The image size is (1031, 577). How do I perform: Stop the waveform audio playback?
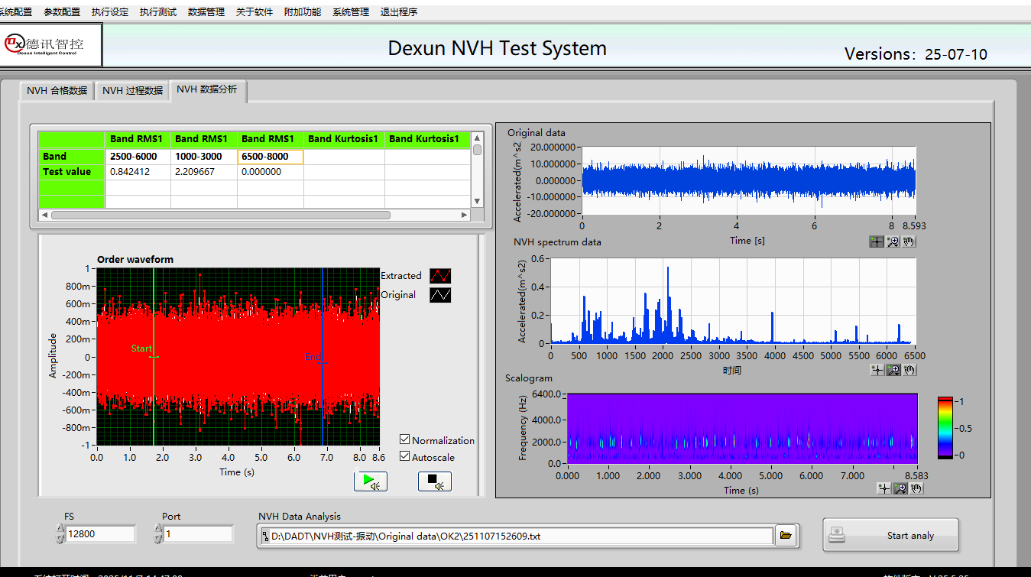[434, 481]
